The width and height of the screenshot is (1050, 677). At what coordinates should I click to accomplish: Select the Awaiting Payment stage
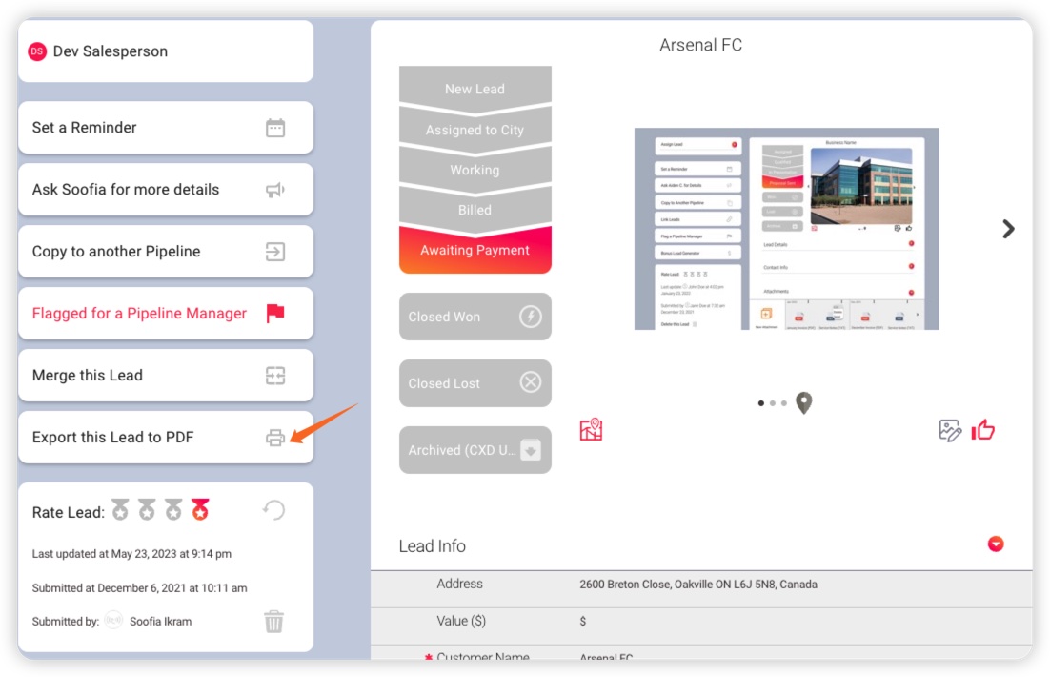pyautogui.click(x=475, y=250)
